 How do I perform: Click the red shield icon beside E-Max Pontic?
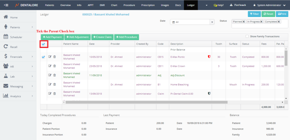209,57
